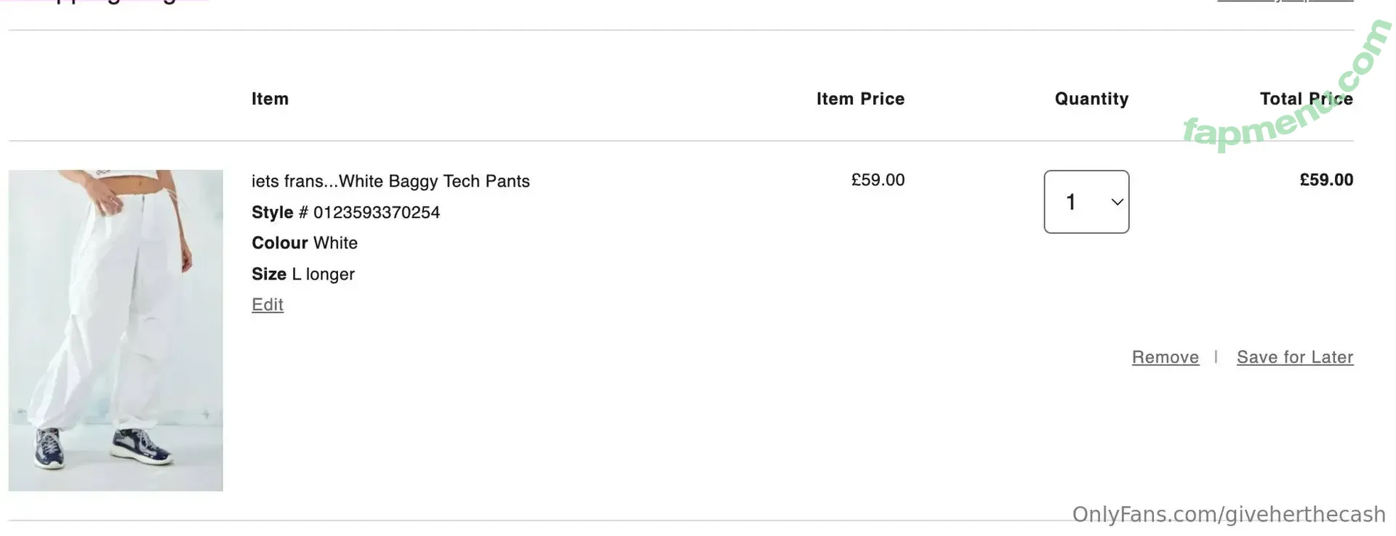Image resolution: width=1396 pixels, height=536 pixels.
Task: Click the Edit link under the item
Action: tap(267, 304)
